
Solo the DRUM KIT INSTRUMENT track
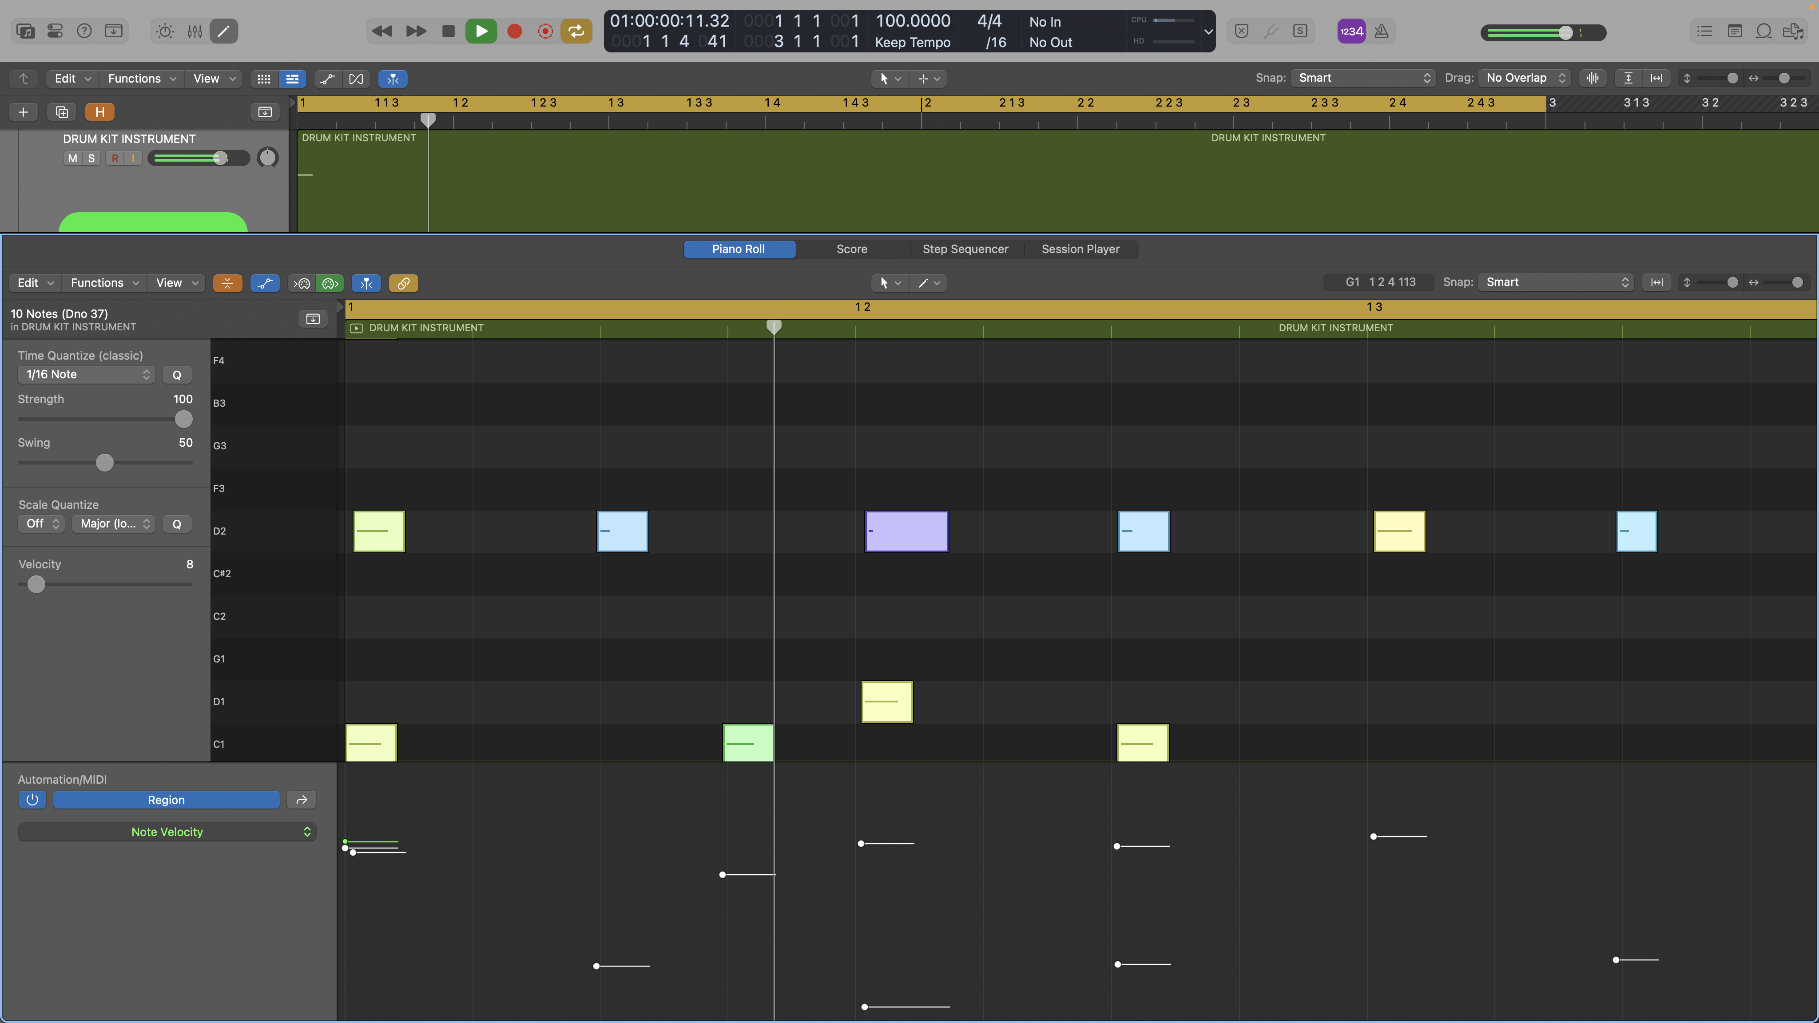(x=91, y=158)
